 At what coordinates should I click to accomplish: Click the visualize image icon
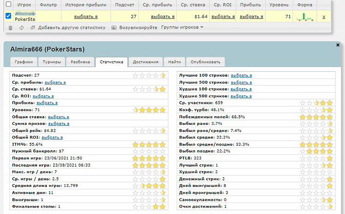[115, 28]
